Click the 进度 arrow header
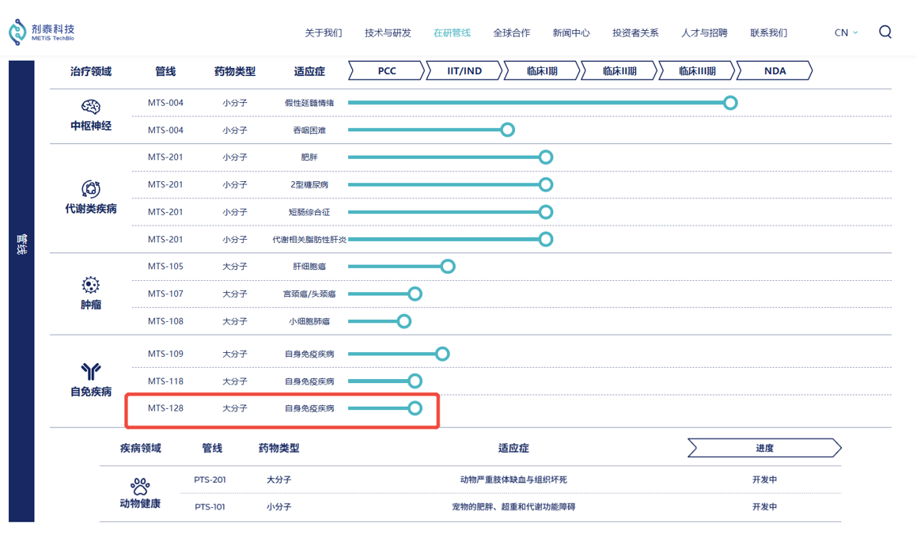Image resolution: width=917 pixels, height=542 pixels. pos(764,448)
